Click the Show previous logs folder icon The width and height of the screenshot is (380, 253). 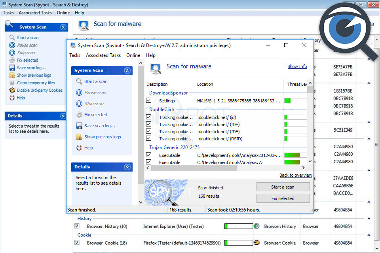[x=79, y=137]
